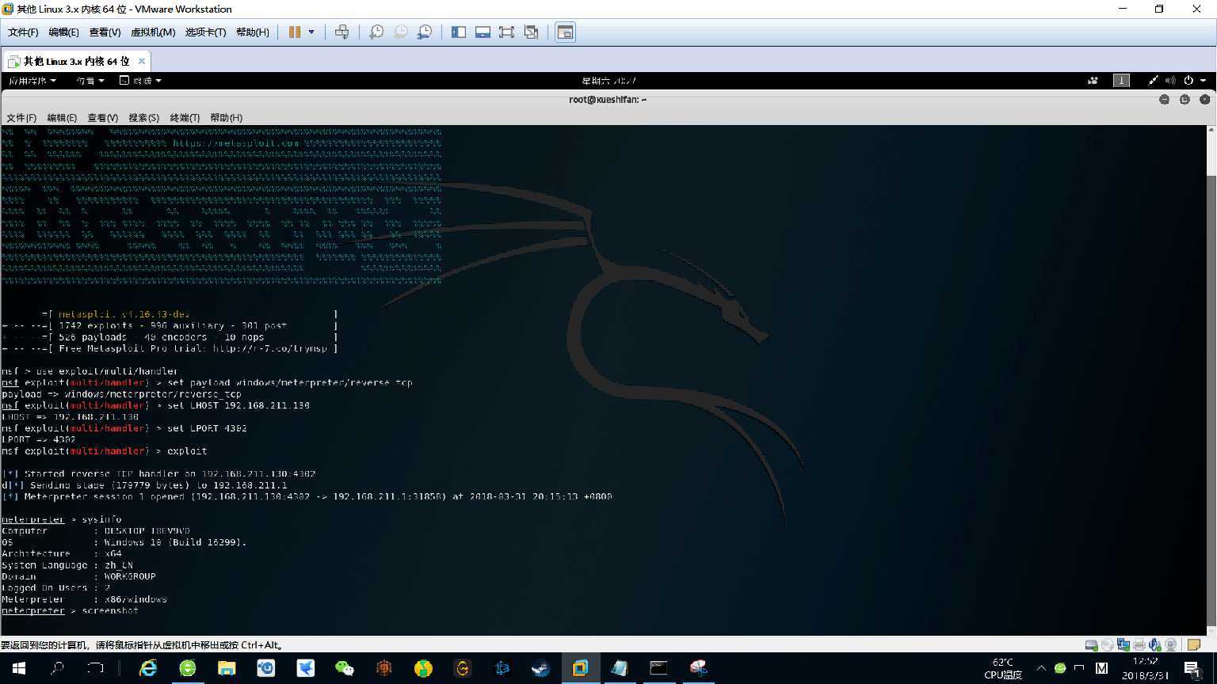This screenshot has width=1217, height=684.
Task: Click the terminal vertical scrollbar
Action: click(x=1211, y=380)
